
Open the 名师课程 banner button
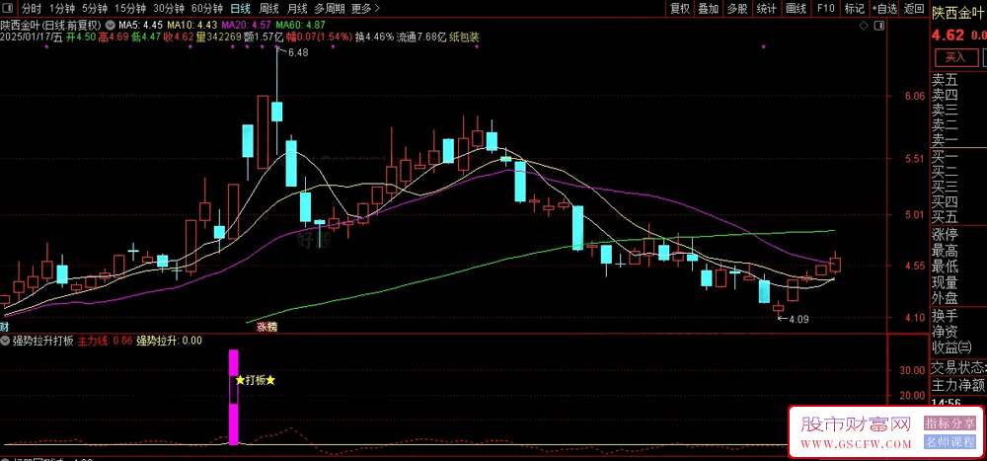tap(949, 442)
